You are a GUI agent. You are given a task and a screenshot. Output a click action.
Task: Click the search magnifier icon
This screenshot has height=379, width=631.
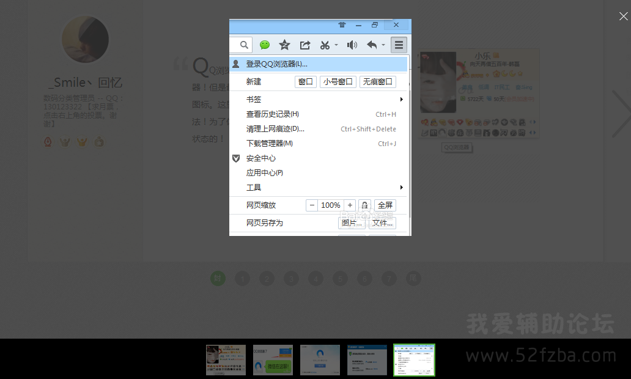(x=244, y=45)
